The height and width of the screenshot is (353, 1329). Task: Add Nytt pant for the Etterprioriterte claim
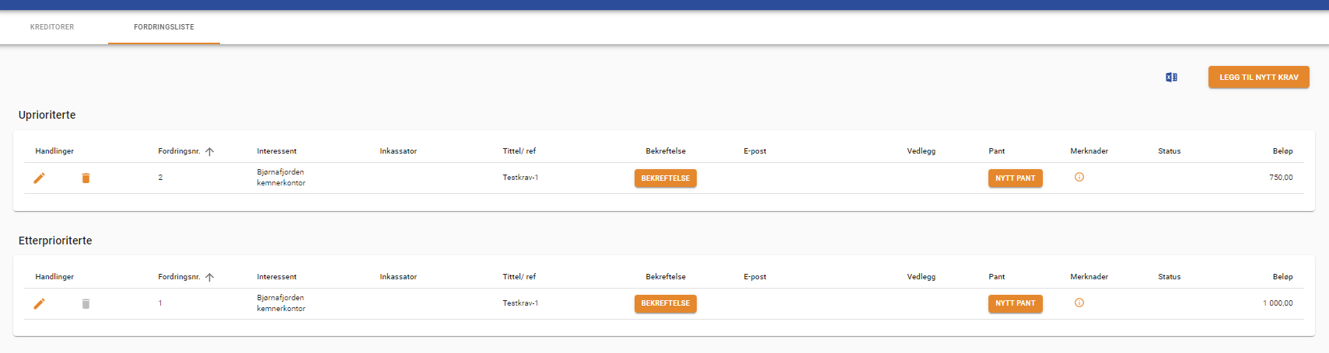pos(1015,303)
